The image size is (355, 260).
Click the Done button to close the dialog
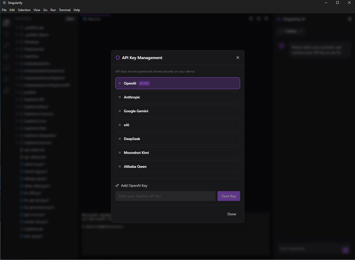pyautogui.click(x=231, y=214)
